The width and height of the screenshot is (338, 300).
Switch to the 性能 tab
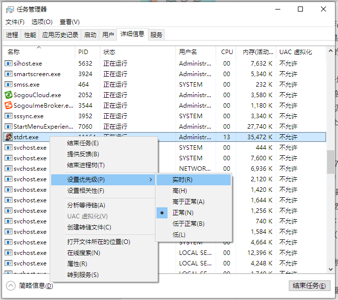pyautogui.click(x=30, y=35)
